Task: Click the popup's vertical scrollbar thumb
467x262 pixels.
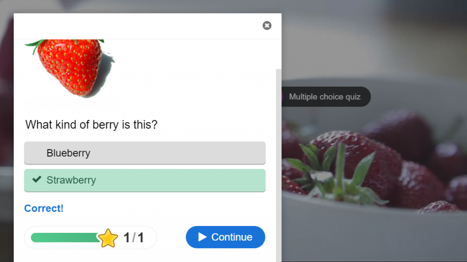Action: pyautogui.click(x=279, y=165)
